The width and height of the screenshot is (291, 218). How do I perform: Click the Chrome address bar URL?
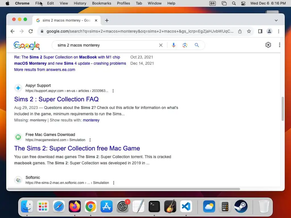point(140,31)
